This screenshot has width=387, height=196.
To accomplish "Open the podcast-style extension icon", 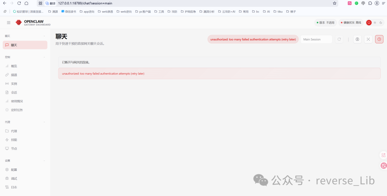I will click(x=363, y=3).
